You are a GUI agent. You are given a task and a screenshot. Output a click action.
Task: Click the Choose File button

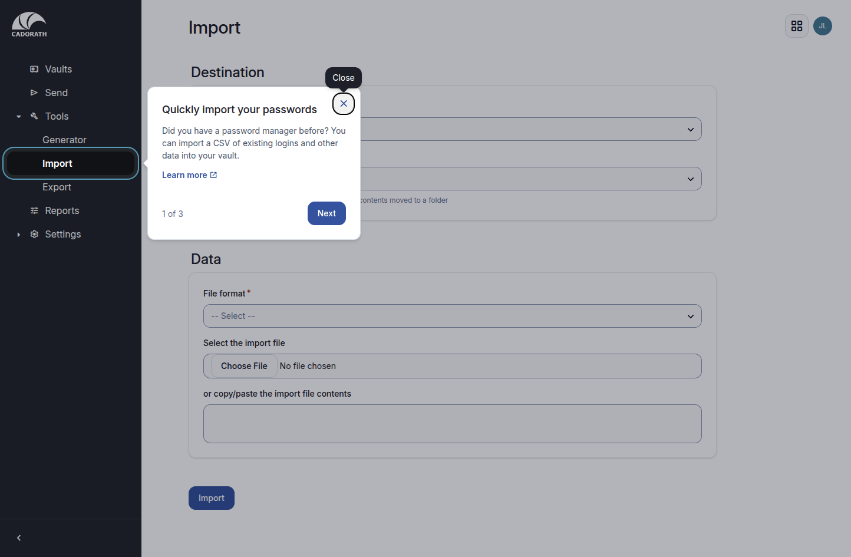pyautogui.click(x=244, y=366)
